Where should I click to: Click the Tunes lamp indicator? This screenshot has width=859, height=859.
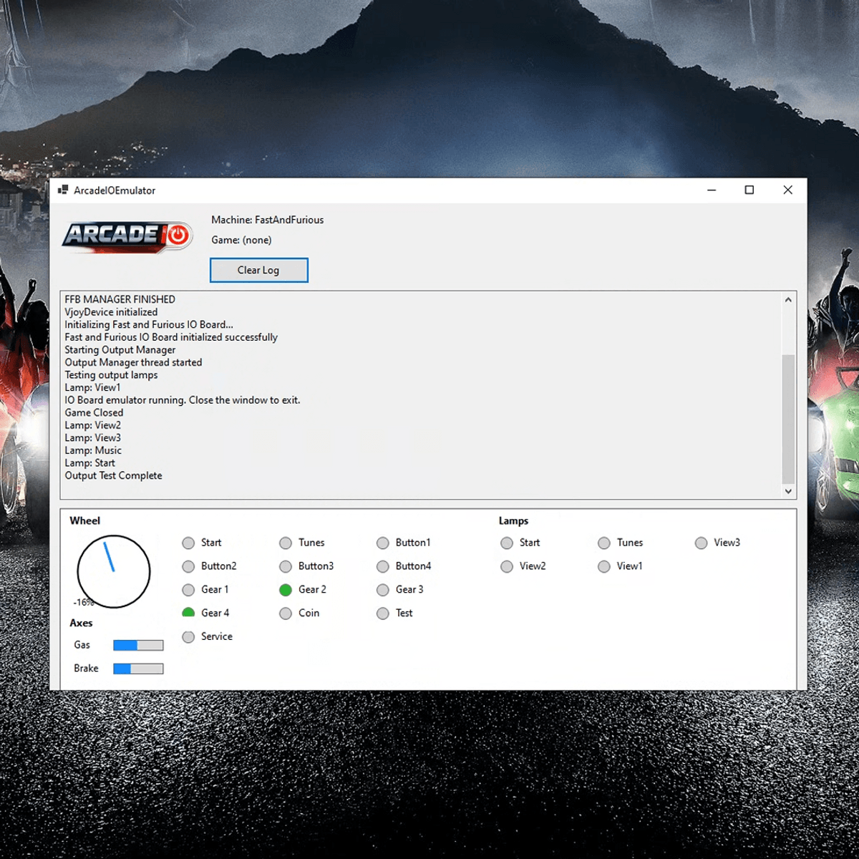coord(604,543)
